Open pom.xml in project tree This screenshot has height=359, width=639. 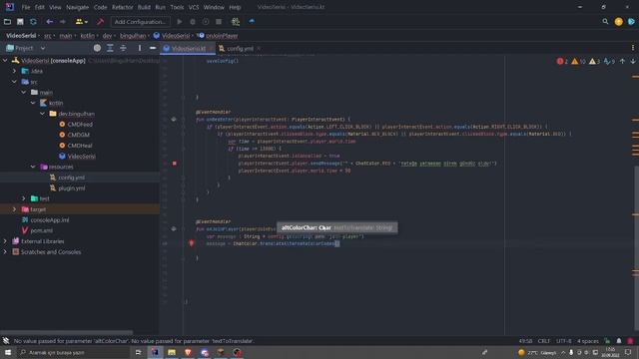coord(42,230)
